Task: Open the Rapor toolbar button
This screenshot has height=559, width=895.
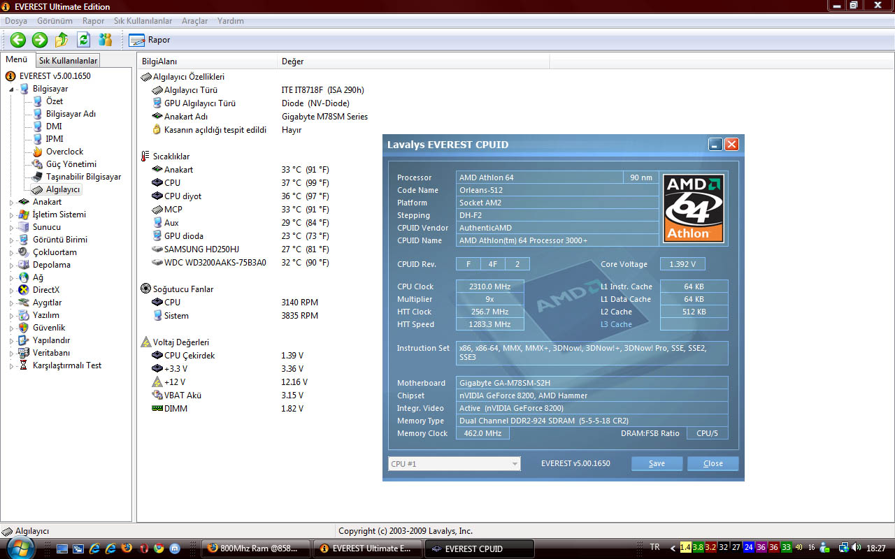Action: coord(150,40)
